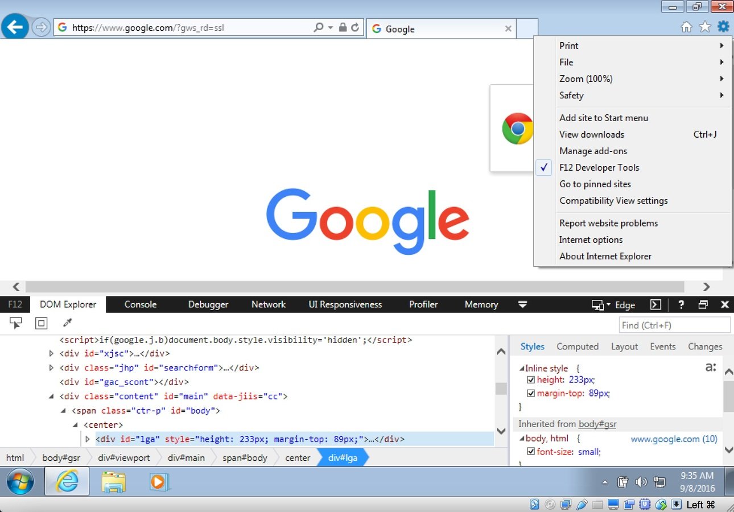The image size is (734, 512).
Task: Pick the Color picker eyedropper tool
Action: point(67,323)
